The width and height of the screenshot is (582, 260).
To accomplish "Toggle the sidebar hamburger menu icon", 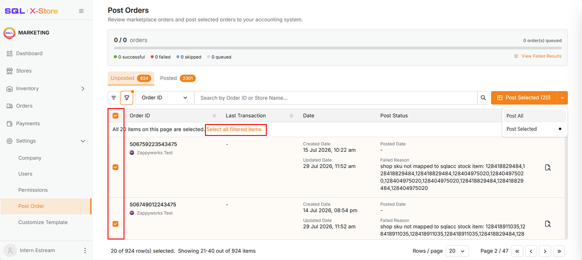I will [81, 11].
